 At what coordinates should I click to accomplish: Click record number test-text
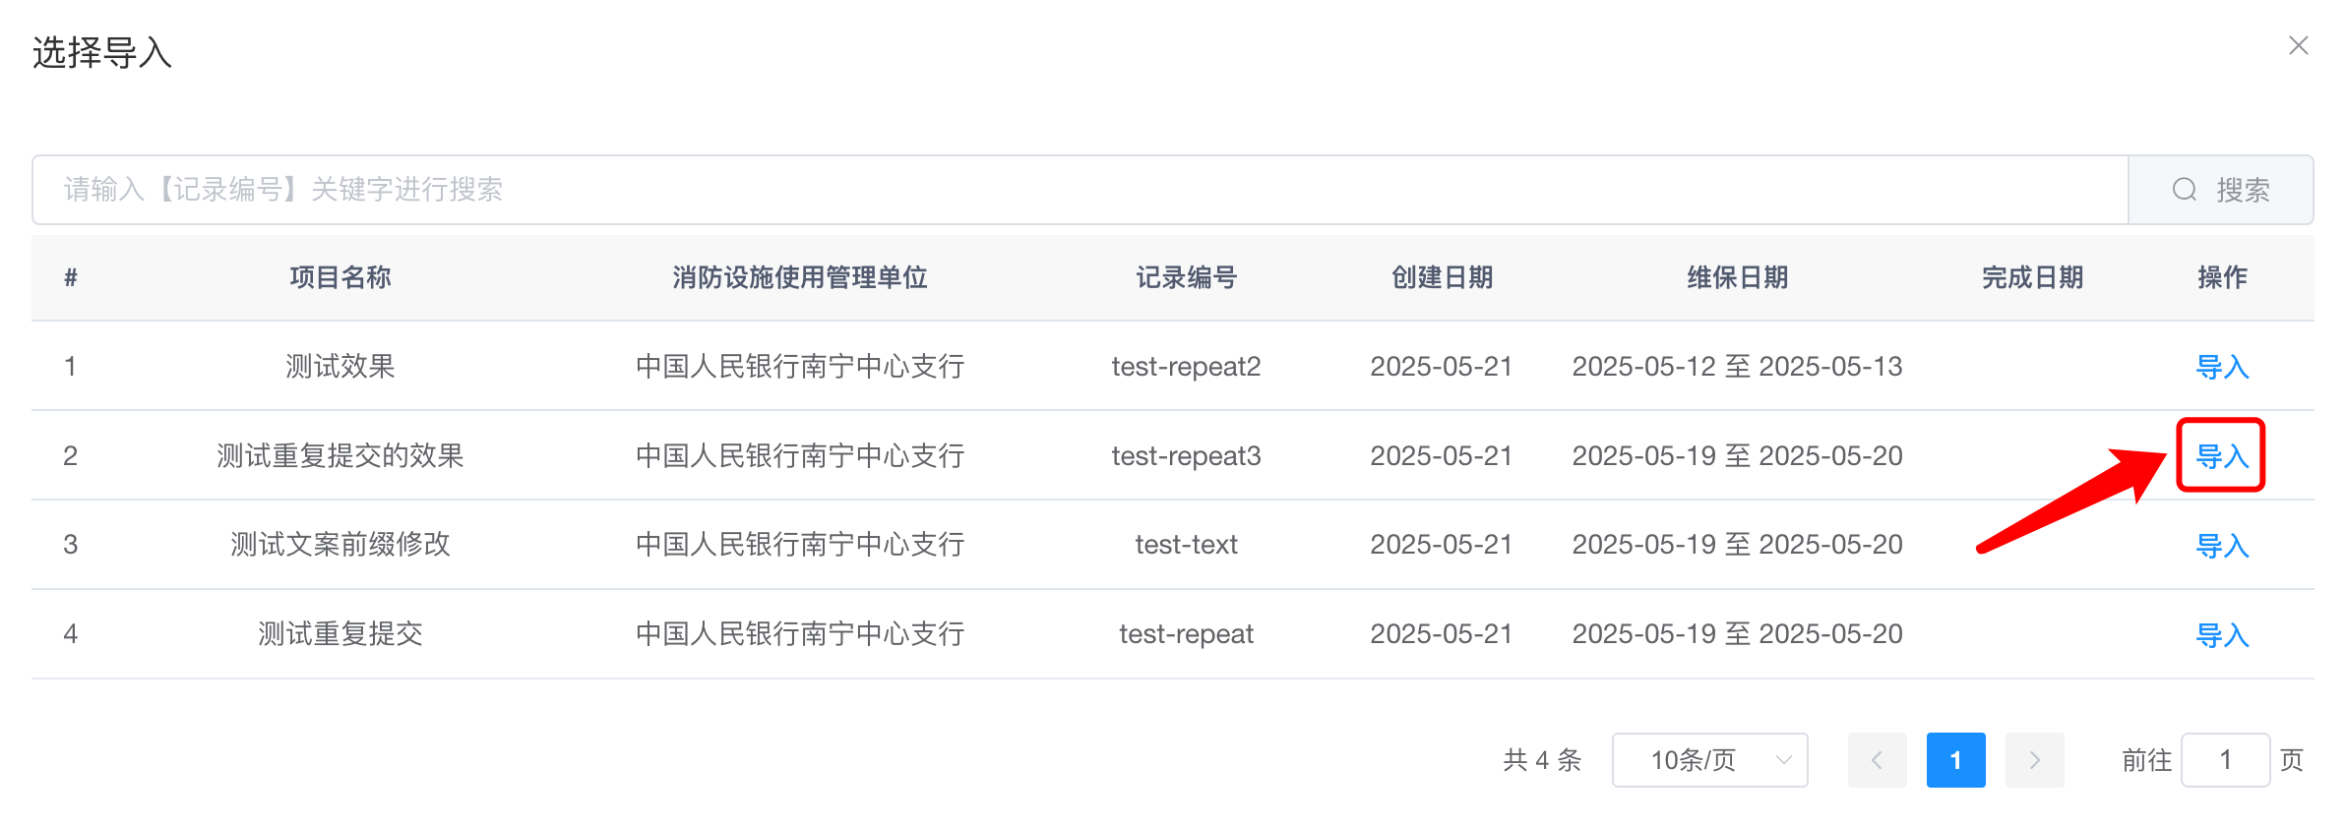1186,545
